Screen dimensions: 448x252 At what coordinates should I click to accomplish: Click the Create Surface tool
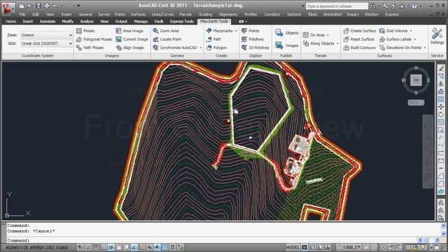click(x=360, y=31)
